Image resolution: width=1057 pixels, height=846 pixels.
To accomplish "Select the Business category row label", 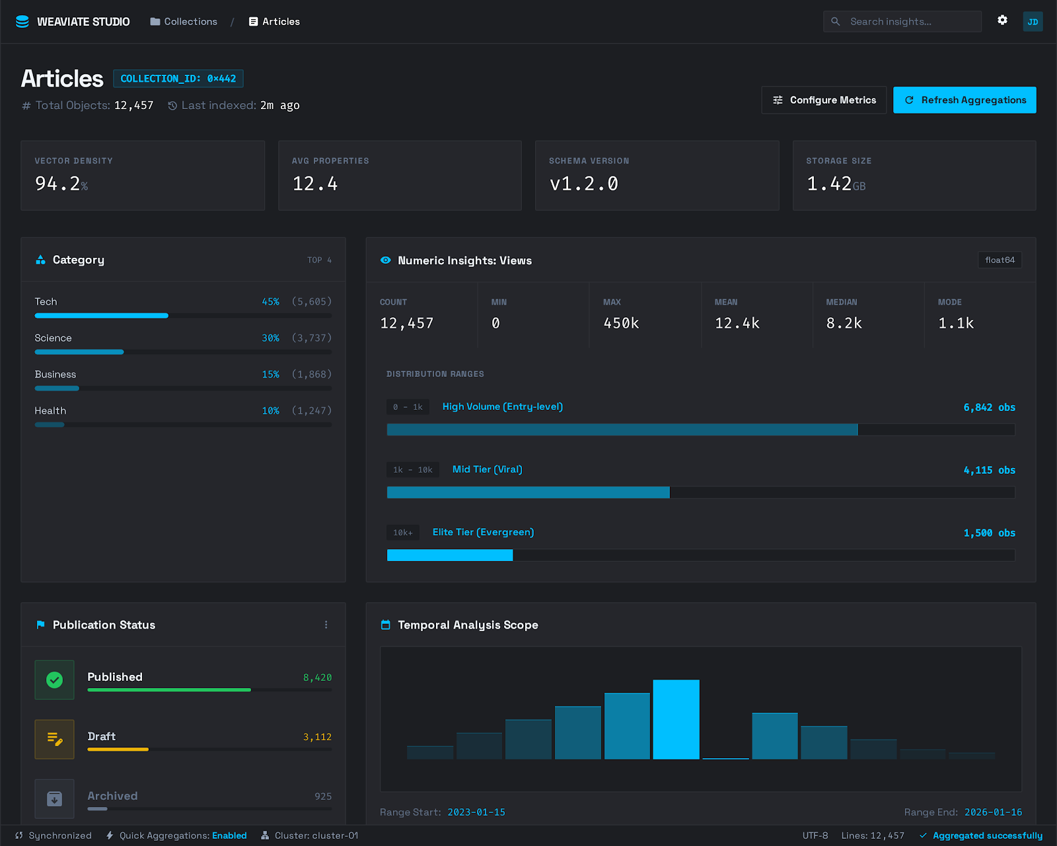I will [x=55, y=374].
